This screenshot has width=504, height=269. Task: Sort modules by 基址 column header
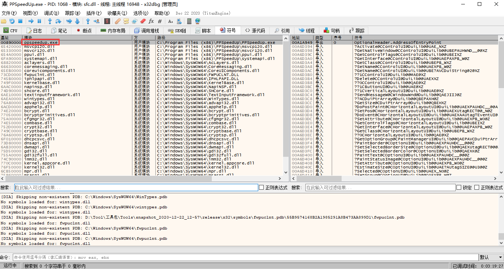pyautogui.click(x=11, y=38)
